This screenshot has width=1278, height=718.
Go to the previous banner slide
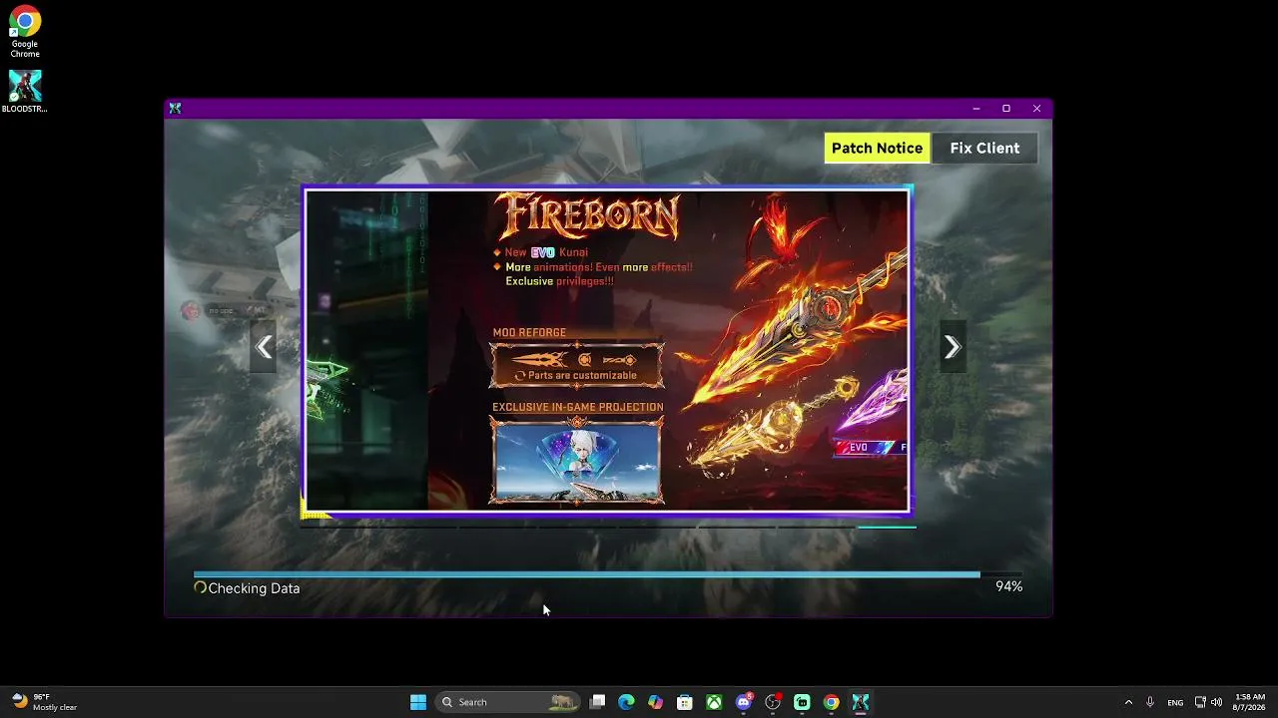pos(264,347)
